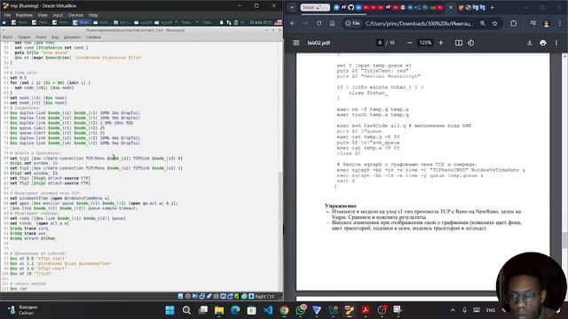The height and width of the screenshot is (319, 568).
Task: Click the ENG language indicator
Action: coord(491,310)
